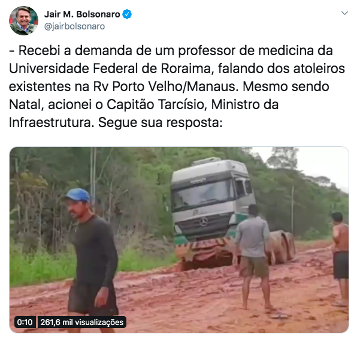Click the text "Capitão Tarcísio" in tweet
The width and height of the screenshot is (354, 340).
157,105
